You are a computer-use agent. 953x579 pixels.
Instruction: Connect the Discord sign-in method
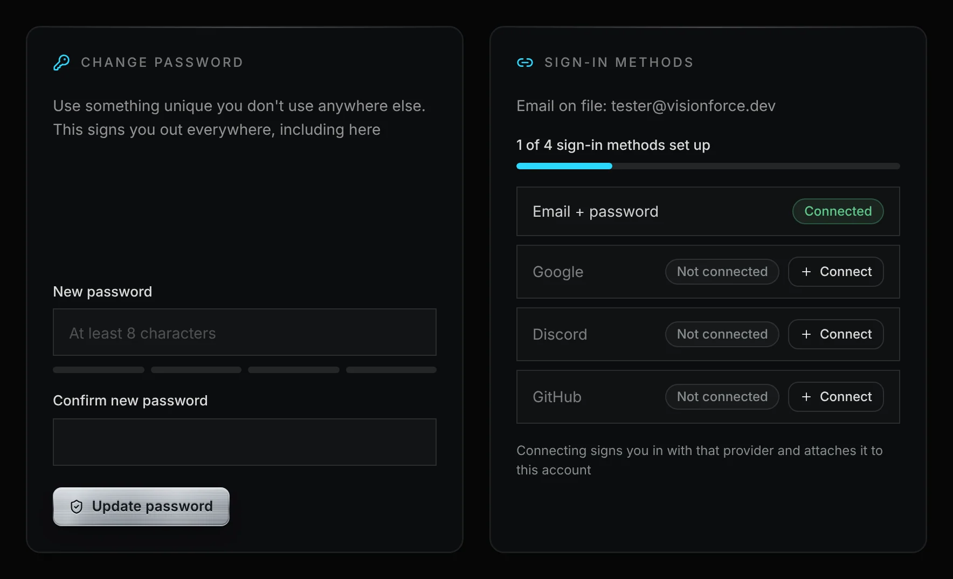pos(836,334)
